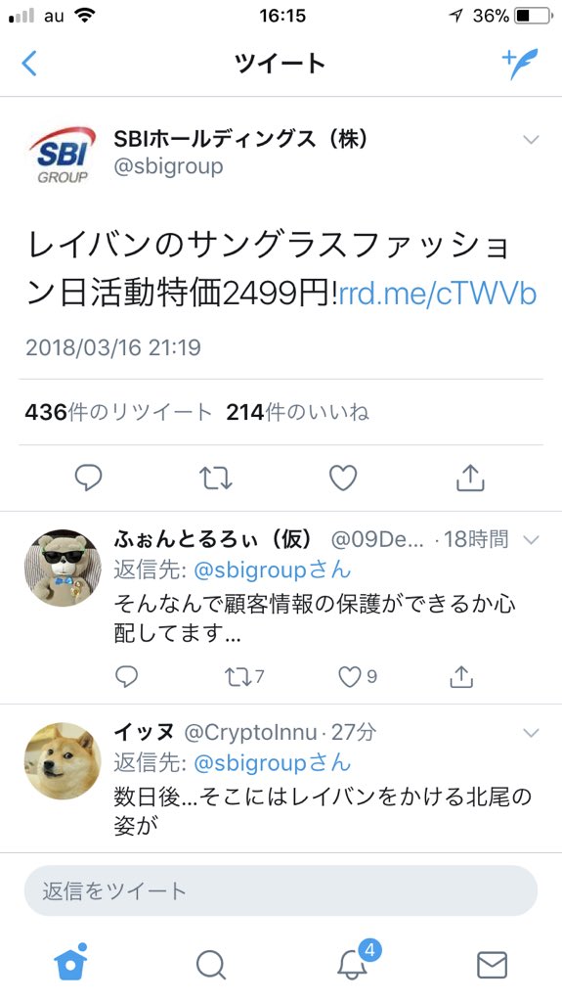
Task: Open the Messages envelope tab
Action: [x=492, y=964]
